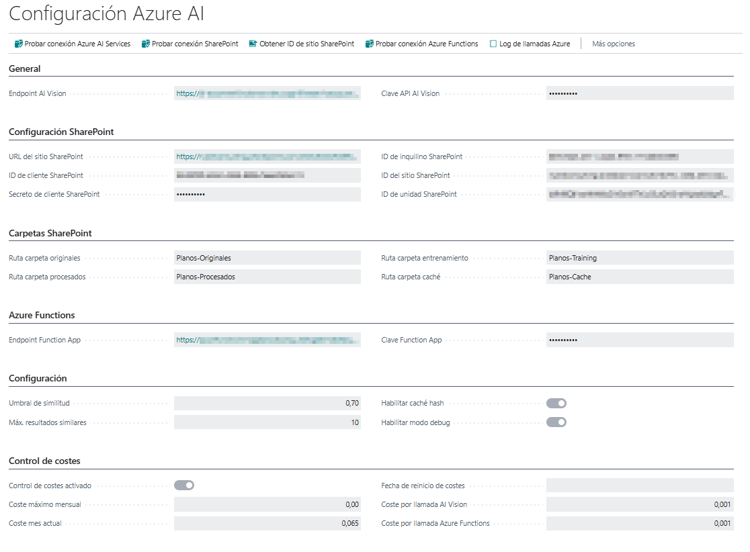The width and height of the screenshot is (750, 552).
Task: Collapse the Configuración section header
Action: pyautogui.click(x=38, y=379)
